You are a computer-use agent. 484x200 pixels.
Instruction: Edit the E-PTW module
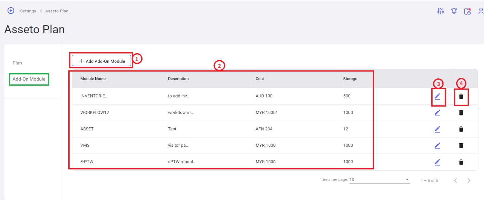coord(437,162)
